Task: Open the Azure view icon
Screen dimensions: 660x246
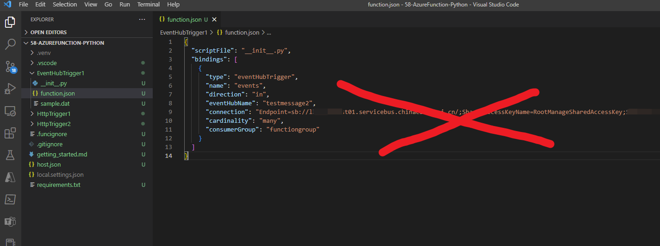Action: pyautogui.click(x=10, y=177)
